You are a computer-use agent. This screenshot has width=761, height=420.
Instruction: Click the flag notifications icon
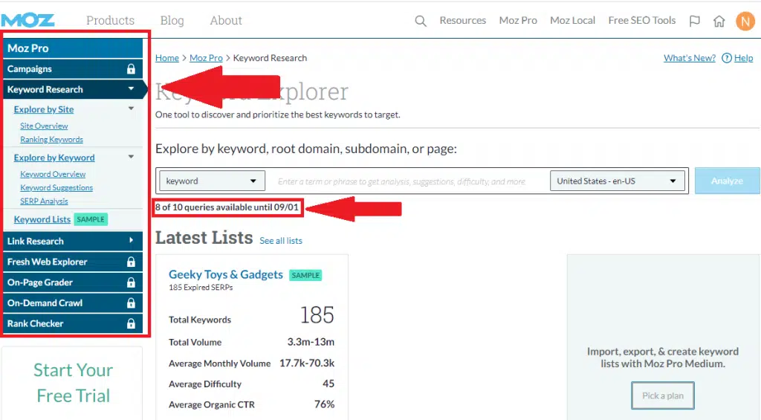point(695,21)
